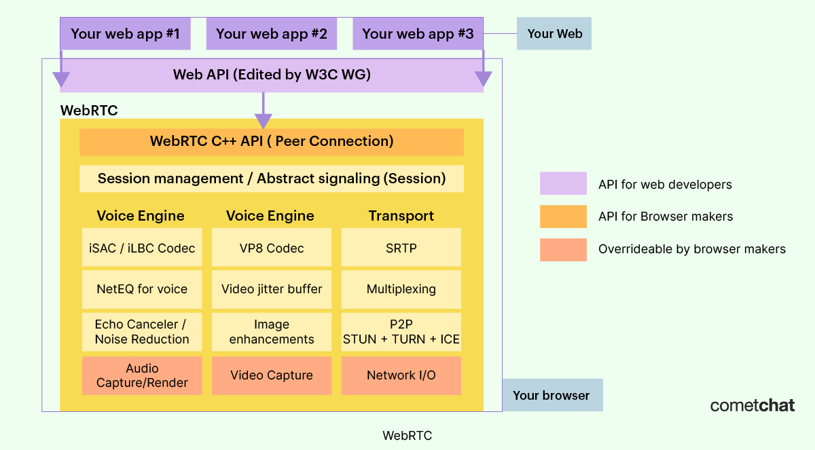Select the Video jitter buffer box
Image resolution: width=815 pixels, height=450 pixels.
pyautogui.click(x=271, y=289)
